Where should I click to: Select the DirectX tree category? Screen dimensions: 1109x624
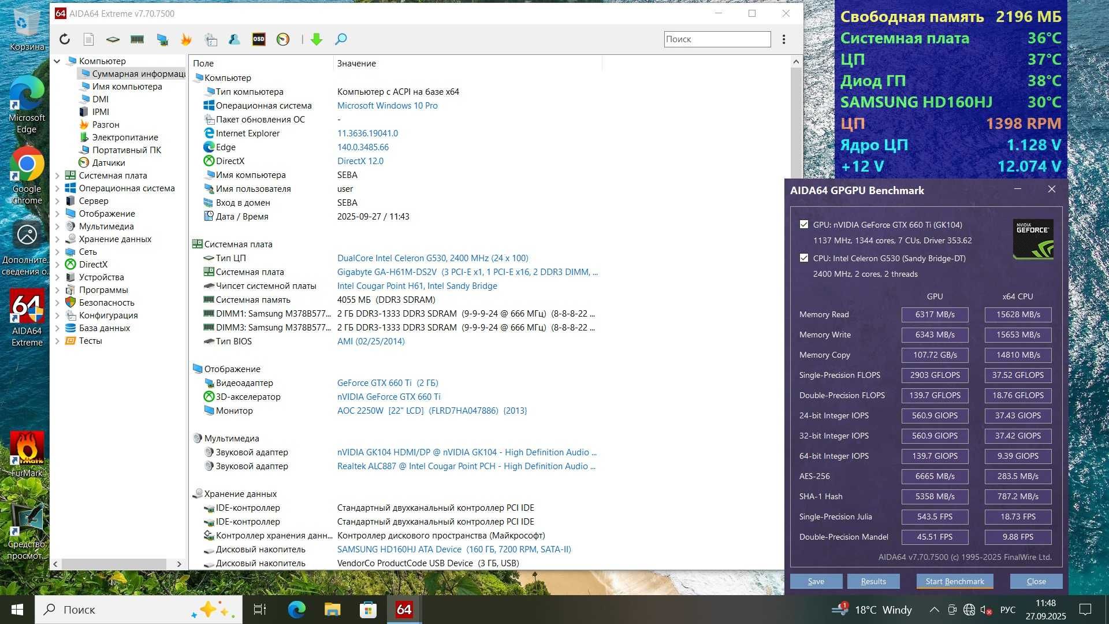point(93,264)
